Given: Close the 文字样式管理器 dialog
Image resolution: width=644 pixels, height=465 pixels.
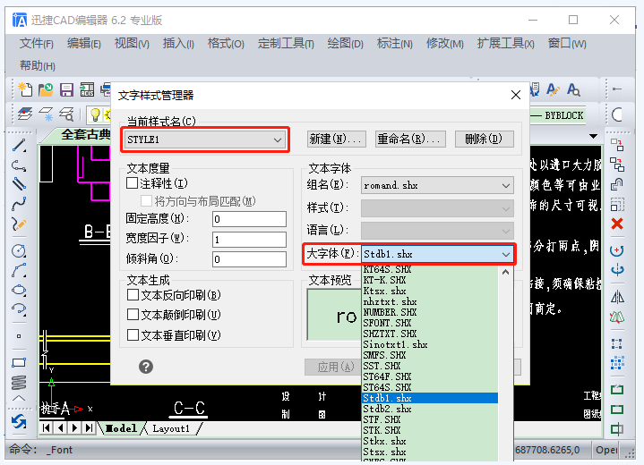Looking at the screenshot, I should click(516, 95).
